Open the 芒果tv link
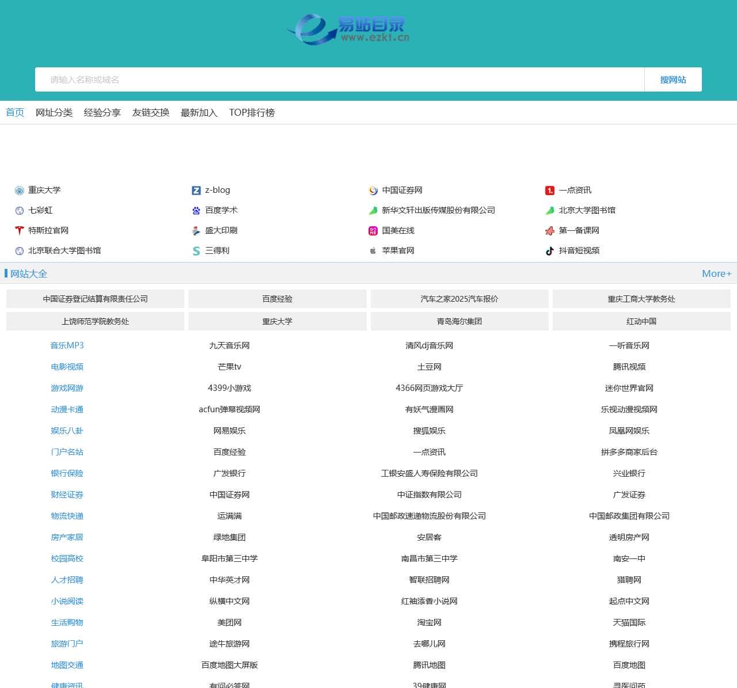 [x=229, y=367]
